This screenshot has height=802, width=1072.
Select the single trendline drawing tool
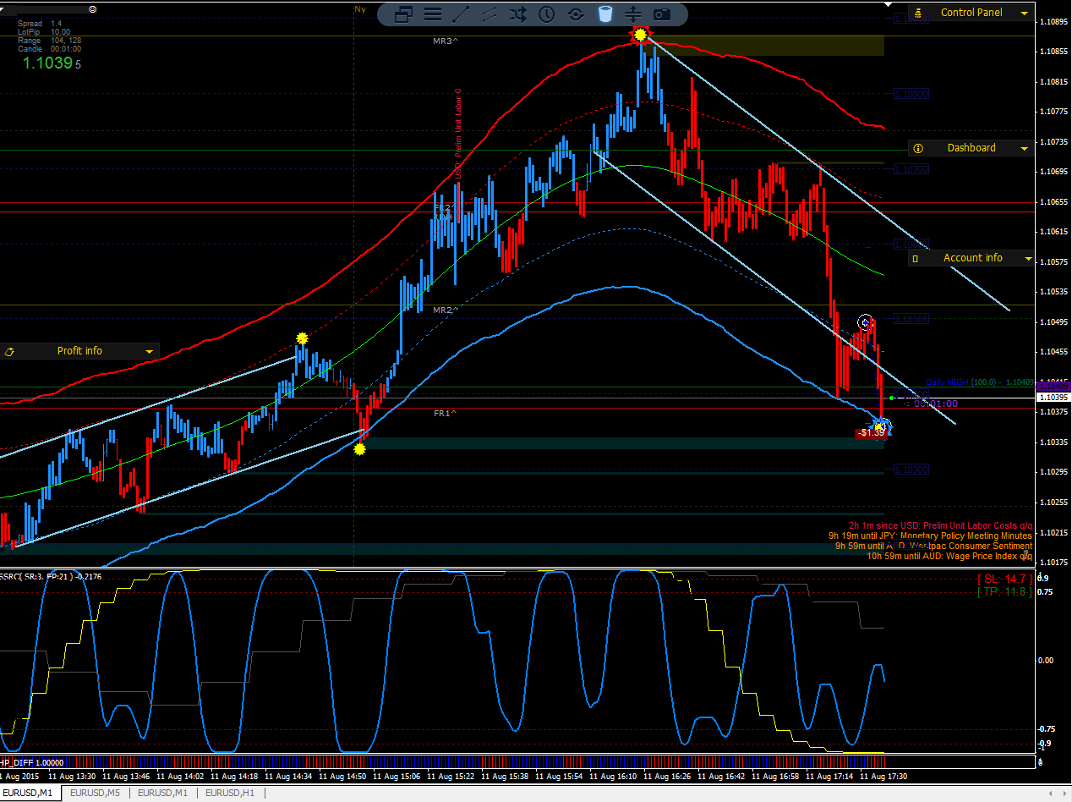(461, 14)
